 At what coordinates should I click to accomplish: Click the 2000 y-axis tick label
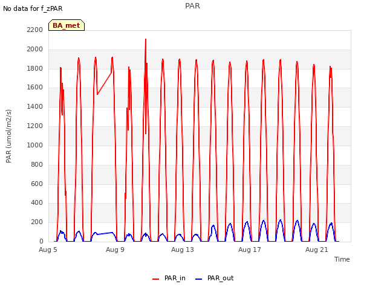click(x=35, y=49)
